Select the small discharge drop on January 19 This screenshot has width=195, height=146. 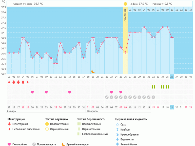coord(28,82)
